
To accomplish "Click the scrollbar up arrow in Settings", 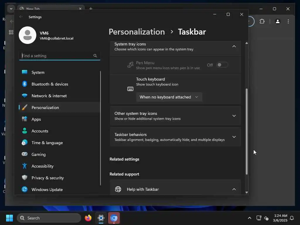I will click(247, 43).
